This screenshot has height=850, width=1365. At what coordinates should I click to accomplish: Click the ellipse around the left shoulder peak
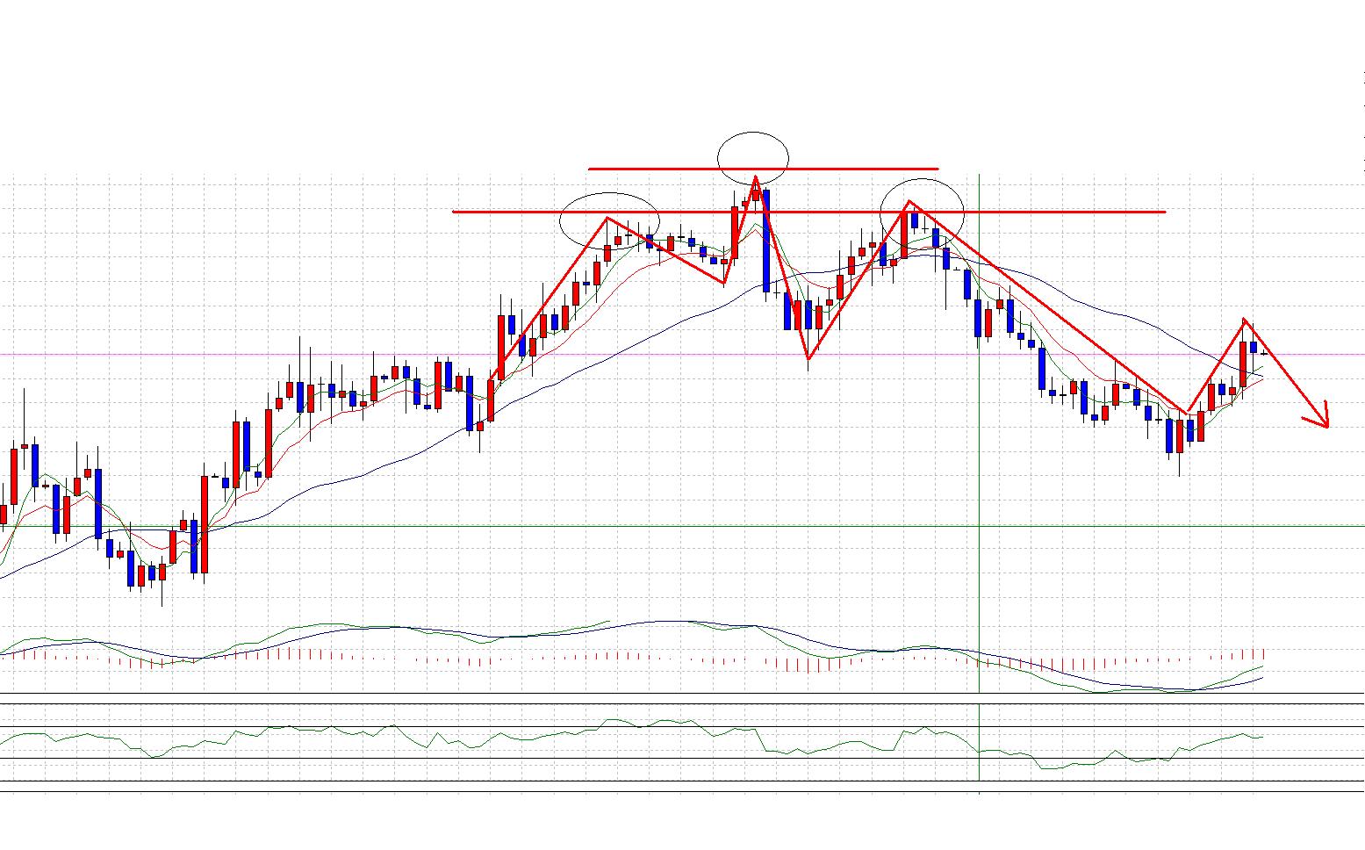pyautogui.click(x=609, y=220)
